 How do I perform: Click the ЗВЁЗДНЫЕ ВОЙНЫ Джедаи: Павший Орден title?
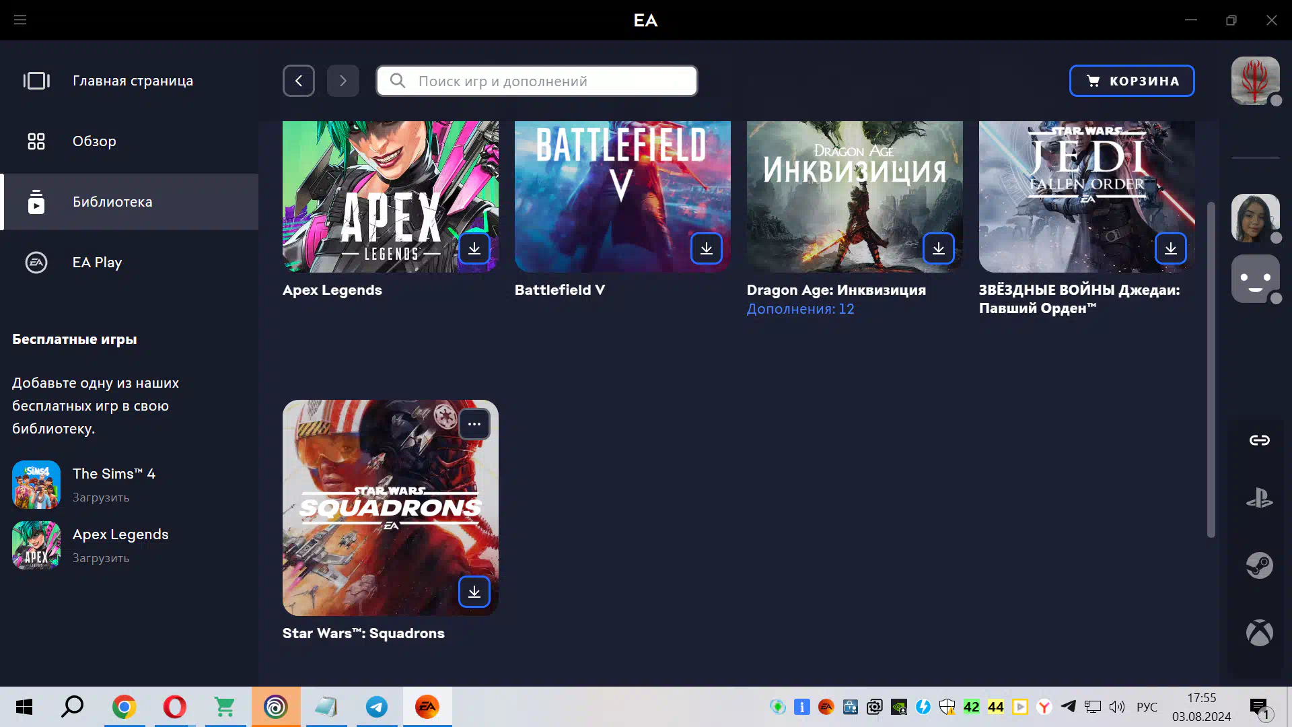(1079, 299)
